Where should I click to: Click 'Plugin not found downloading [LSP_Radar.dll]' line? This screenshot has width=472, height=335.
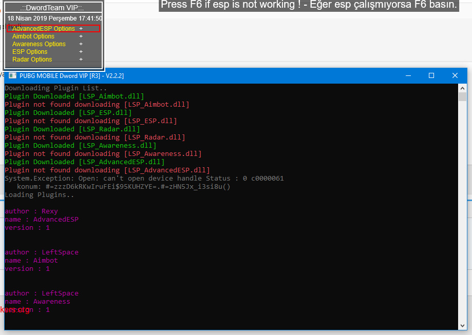pyautogui.click(x=95, y=137)
